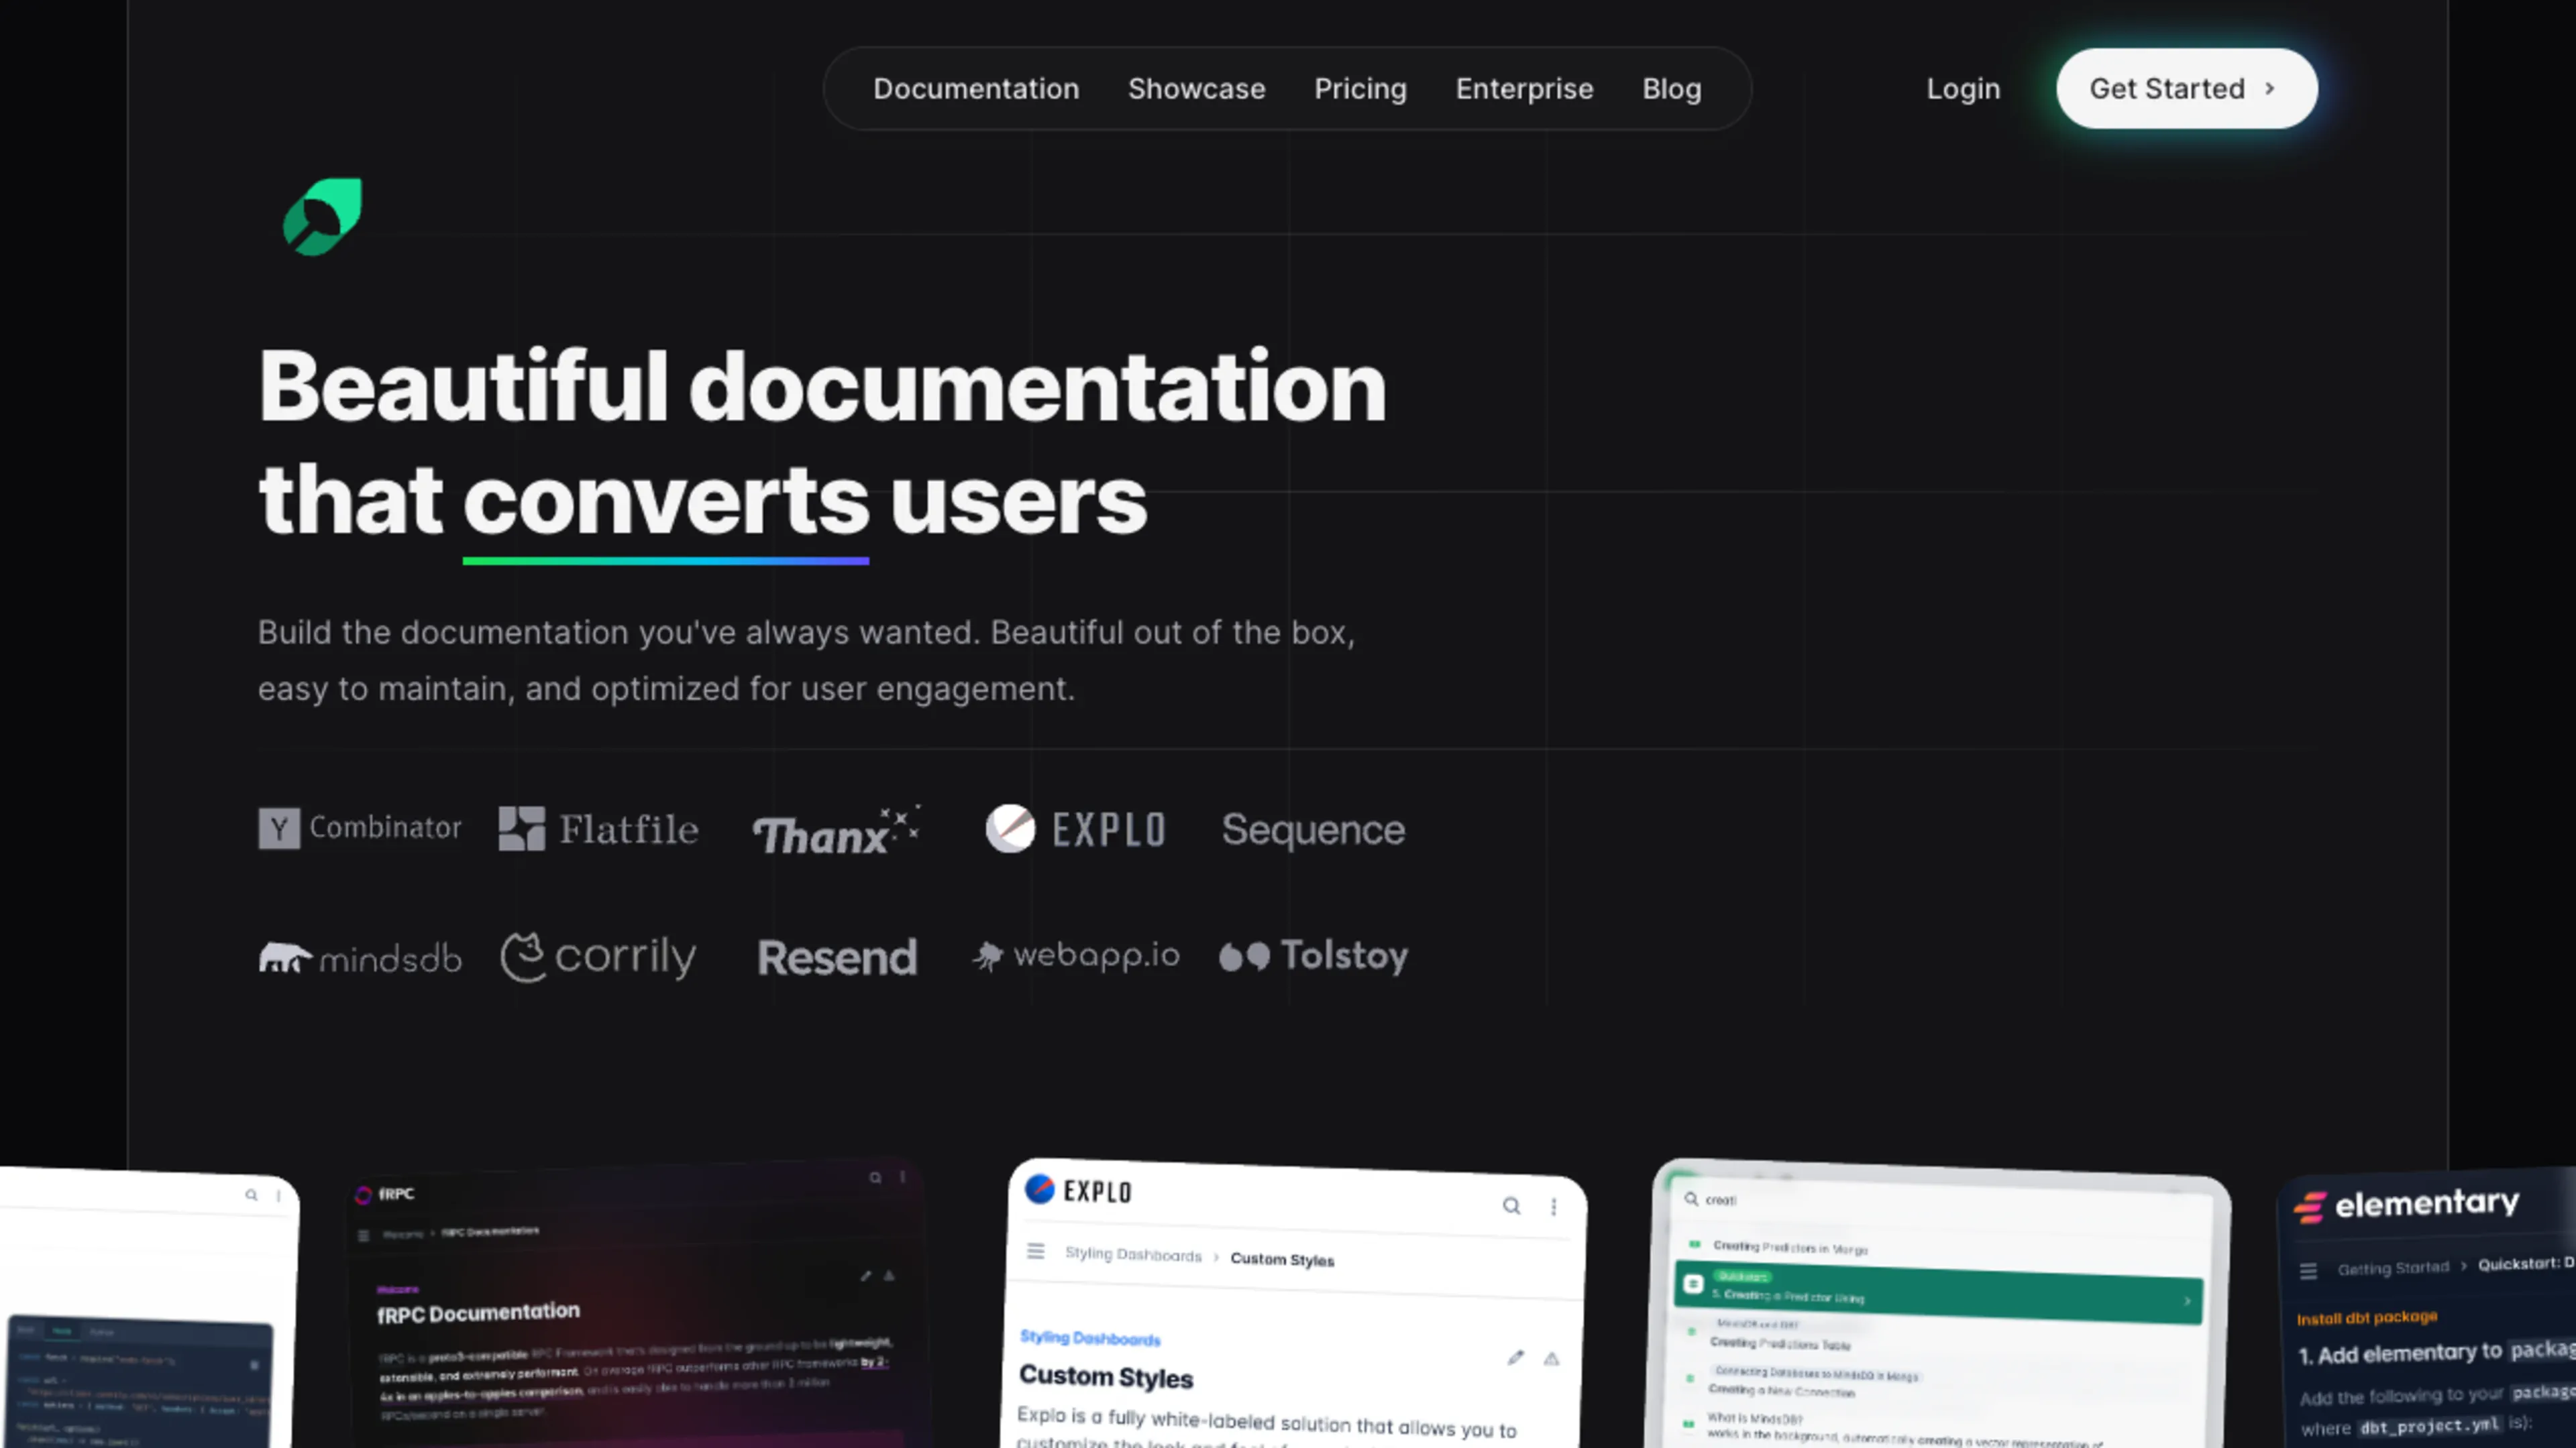The height and width of the screenshot is (1448, 2576).
Task: Open the Enterprise nav item
Action: coord(1524,89)
